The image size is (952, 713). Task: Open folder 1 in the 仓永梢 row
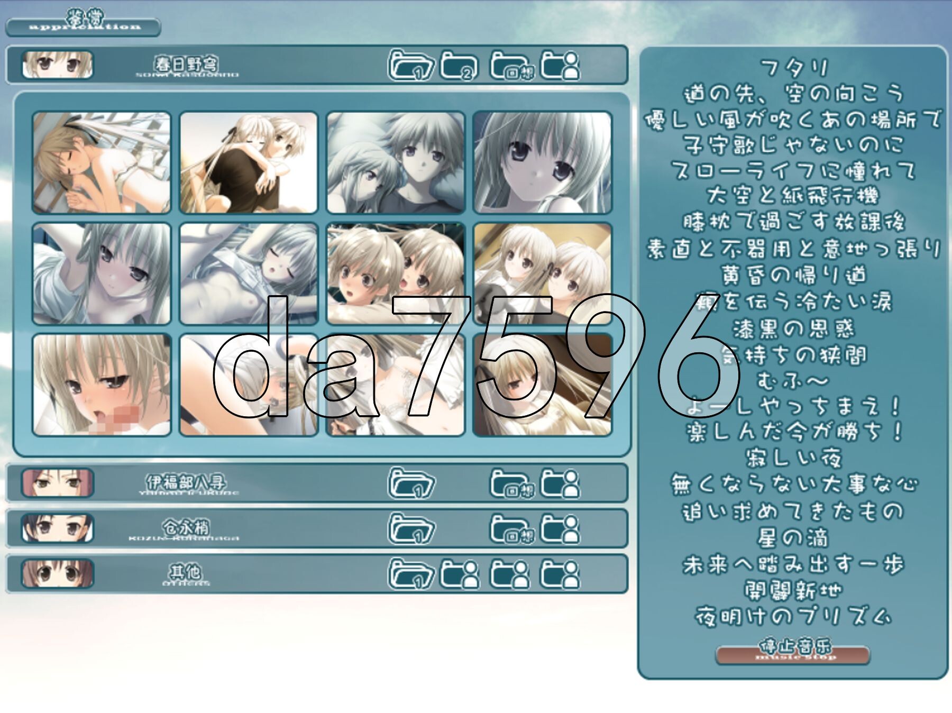(410, 528)
